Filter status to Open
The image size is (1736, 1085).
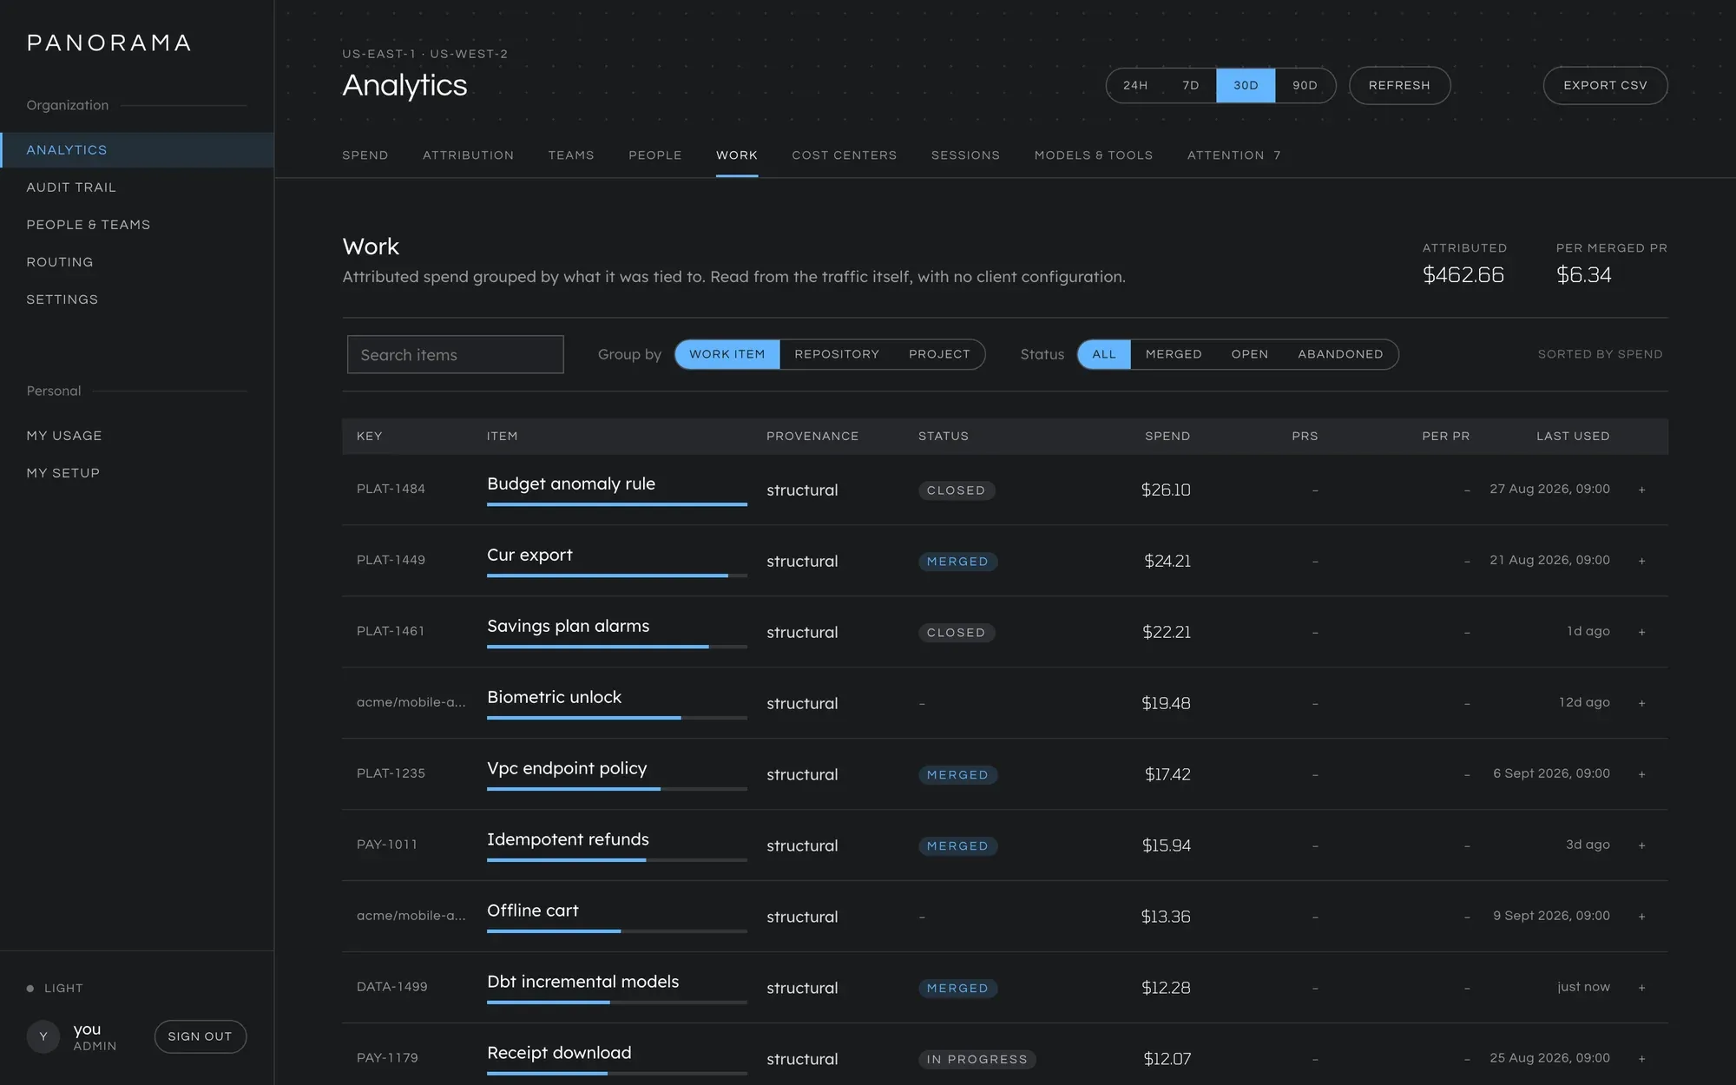[x=1250, y=354]
